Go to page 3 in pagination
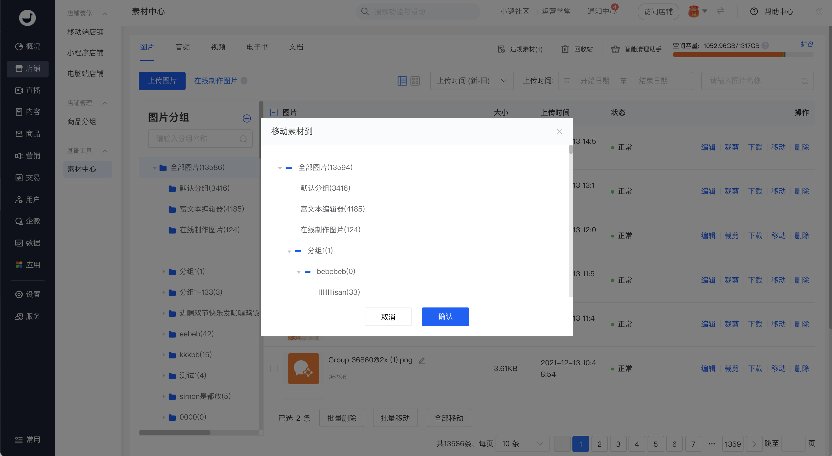 (x=618, y=444)
